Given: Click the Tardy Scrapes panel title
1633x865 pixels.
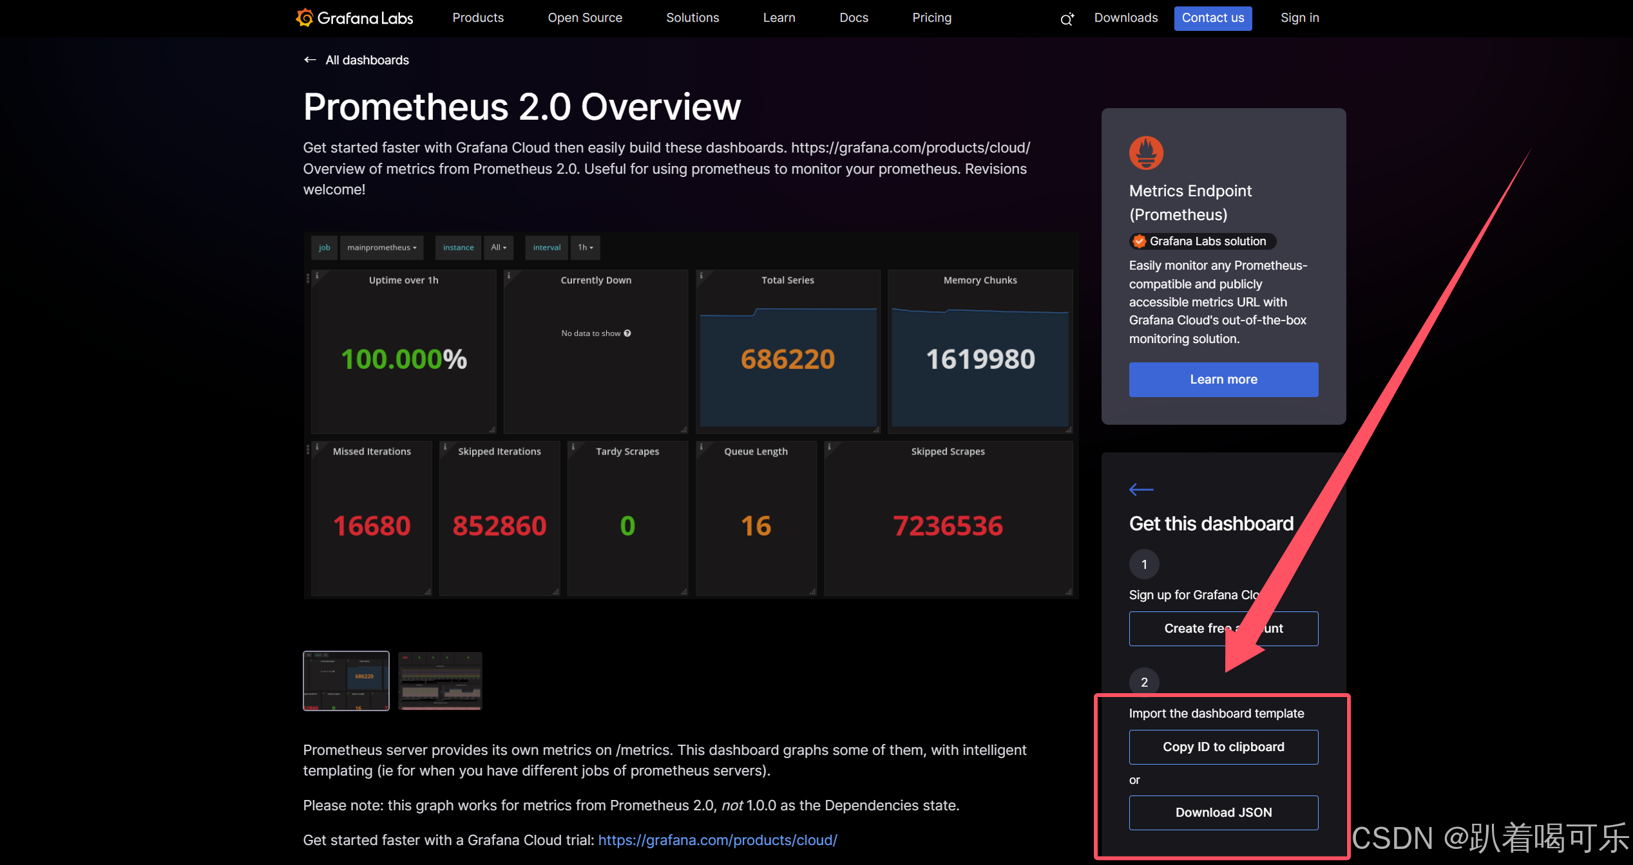Looking at the screenshot, I should click(627, 452).
